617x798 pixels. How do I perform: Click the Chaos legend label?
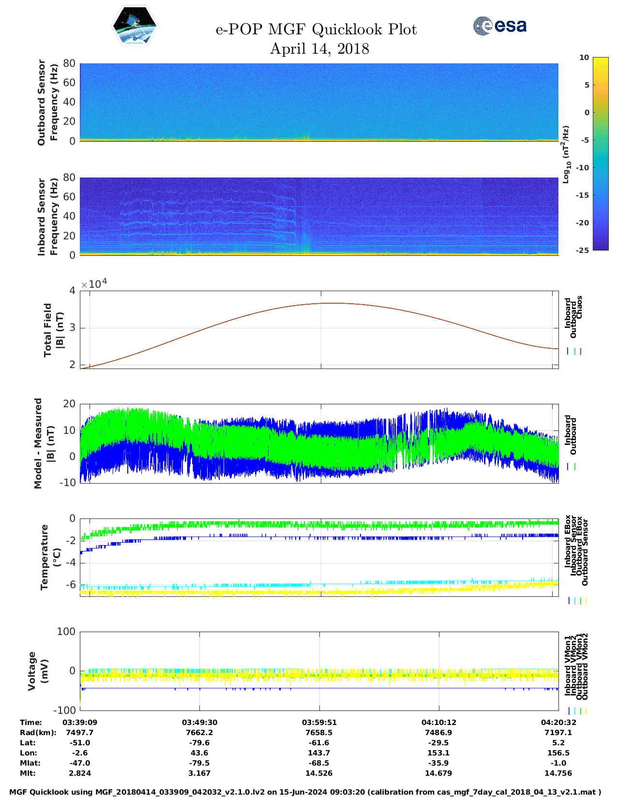click(x=579, y=308)
